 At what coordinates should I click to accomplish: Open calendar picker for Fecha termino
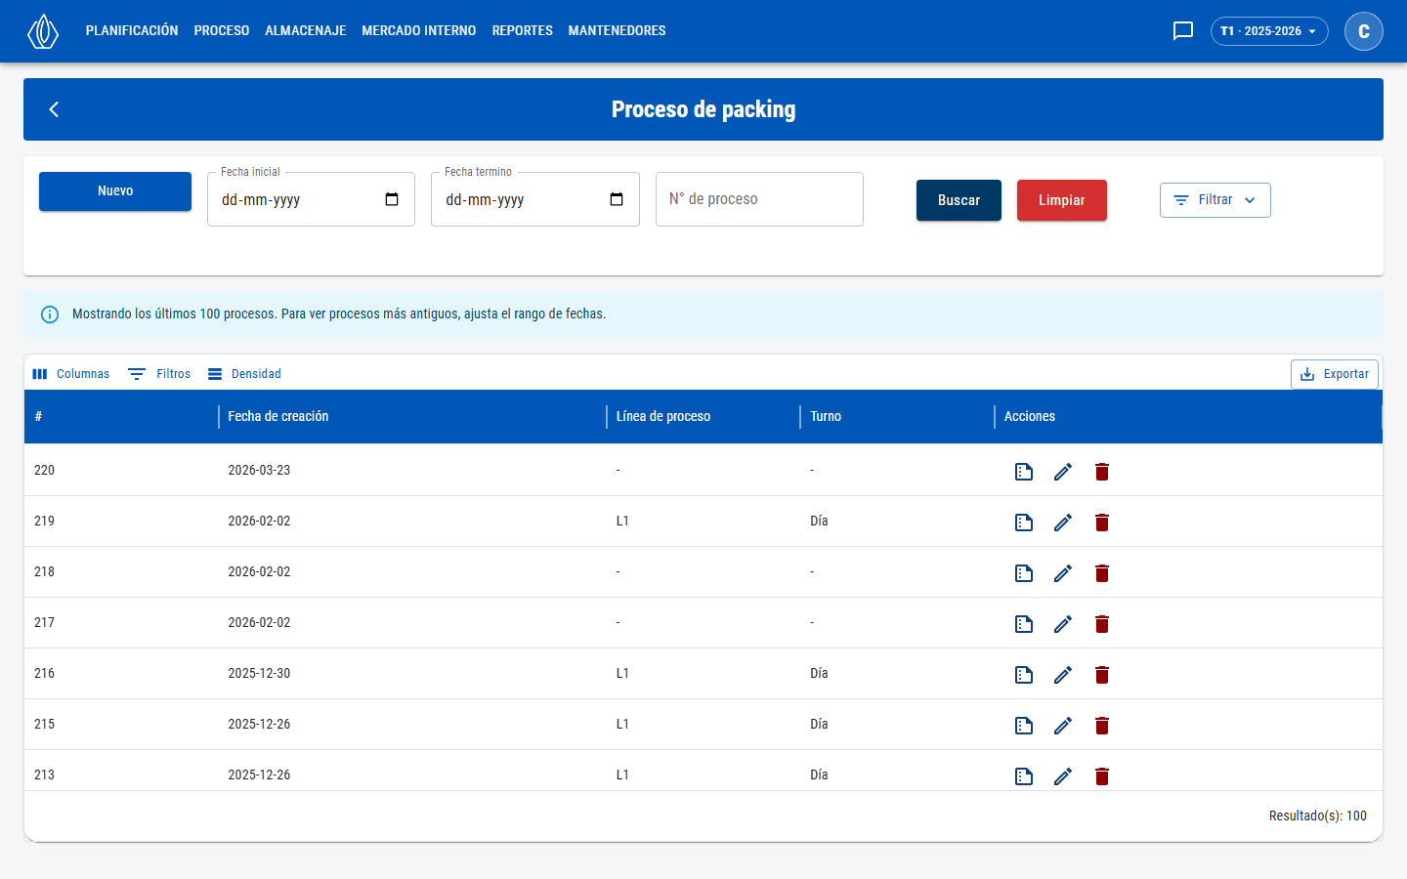point(617,199)
